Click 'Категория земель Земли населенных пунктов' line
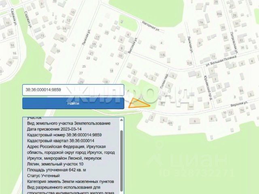 click(x=70, y=181)
